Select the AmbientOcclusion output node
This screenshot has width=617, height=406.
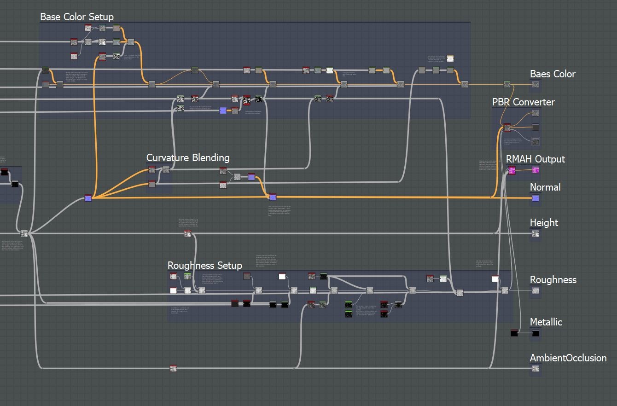click(x=535, y=368)
